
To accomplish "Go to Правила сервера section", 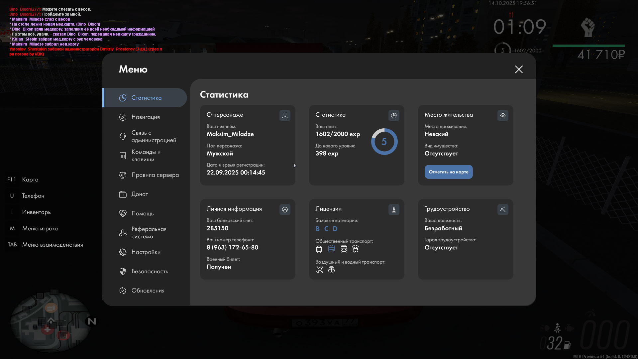I will [x=155, y=175].
